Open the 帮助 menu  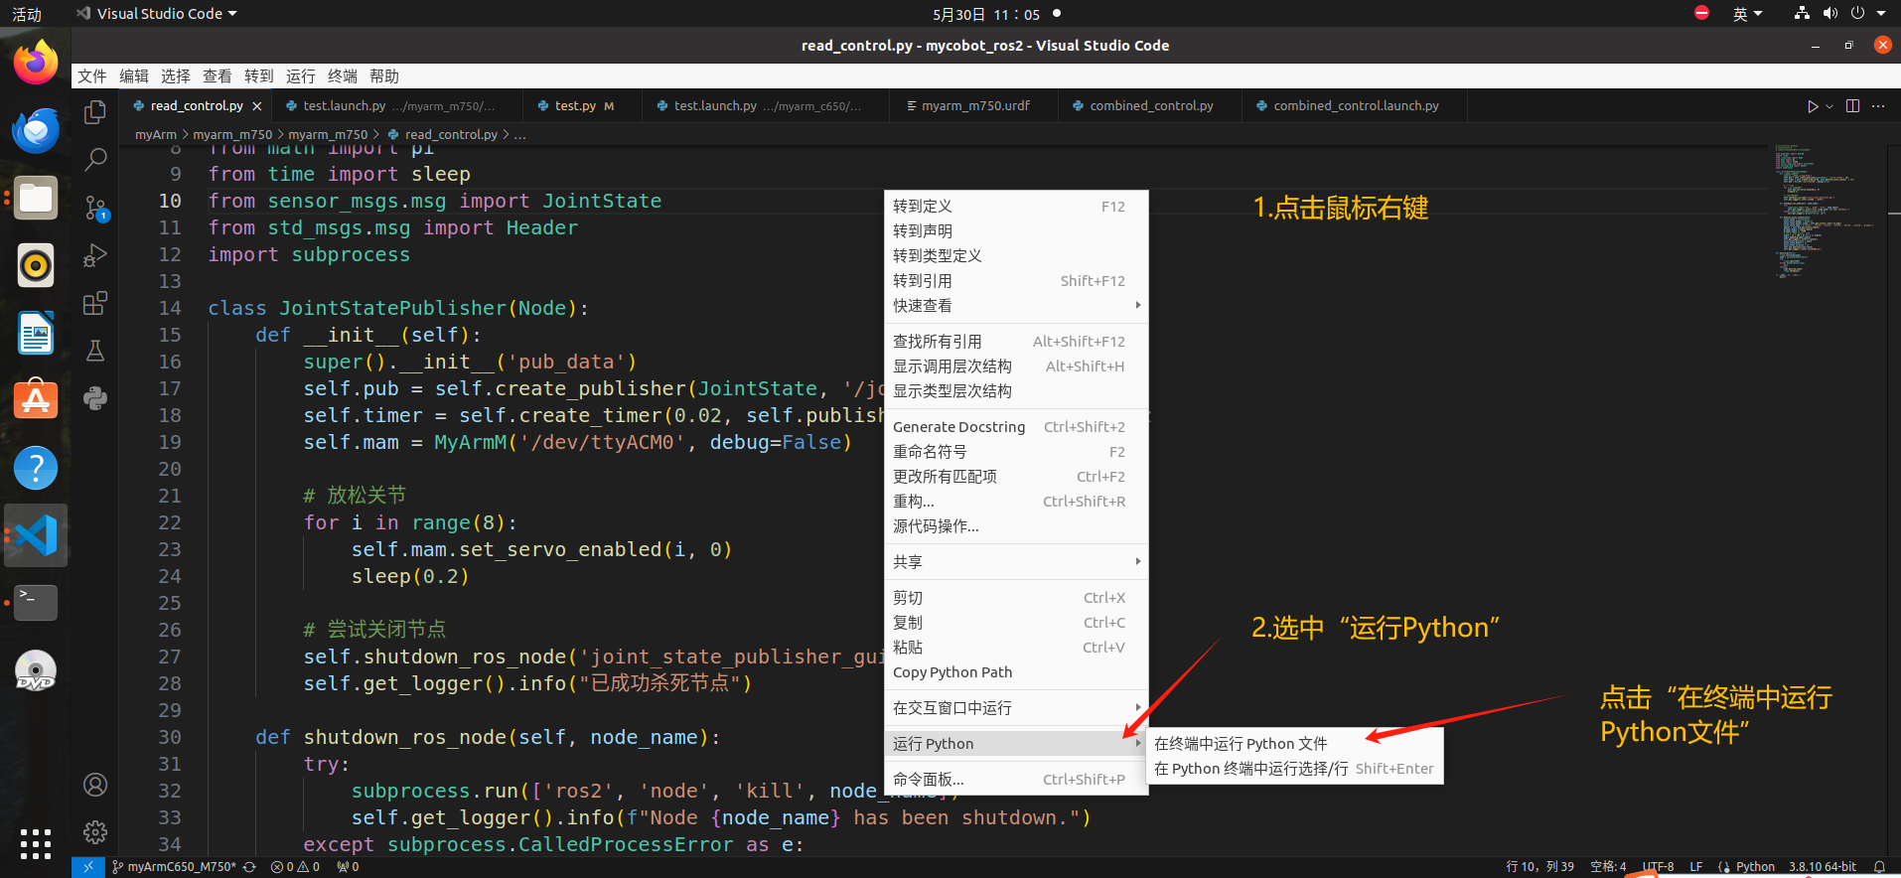[x=384, y=76]
